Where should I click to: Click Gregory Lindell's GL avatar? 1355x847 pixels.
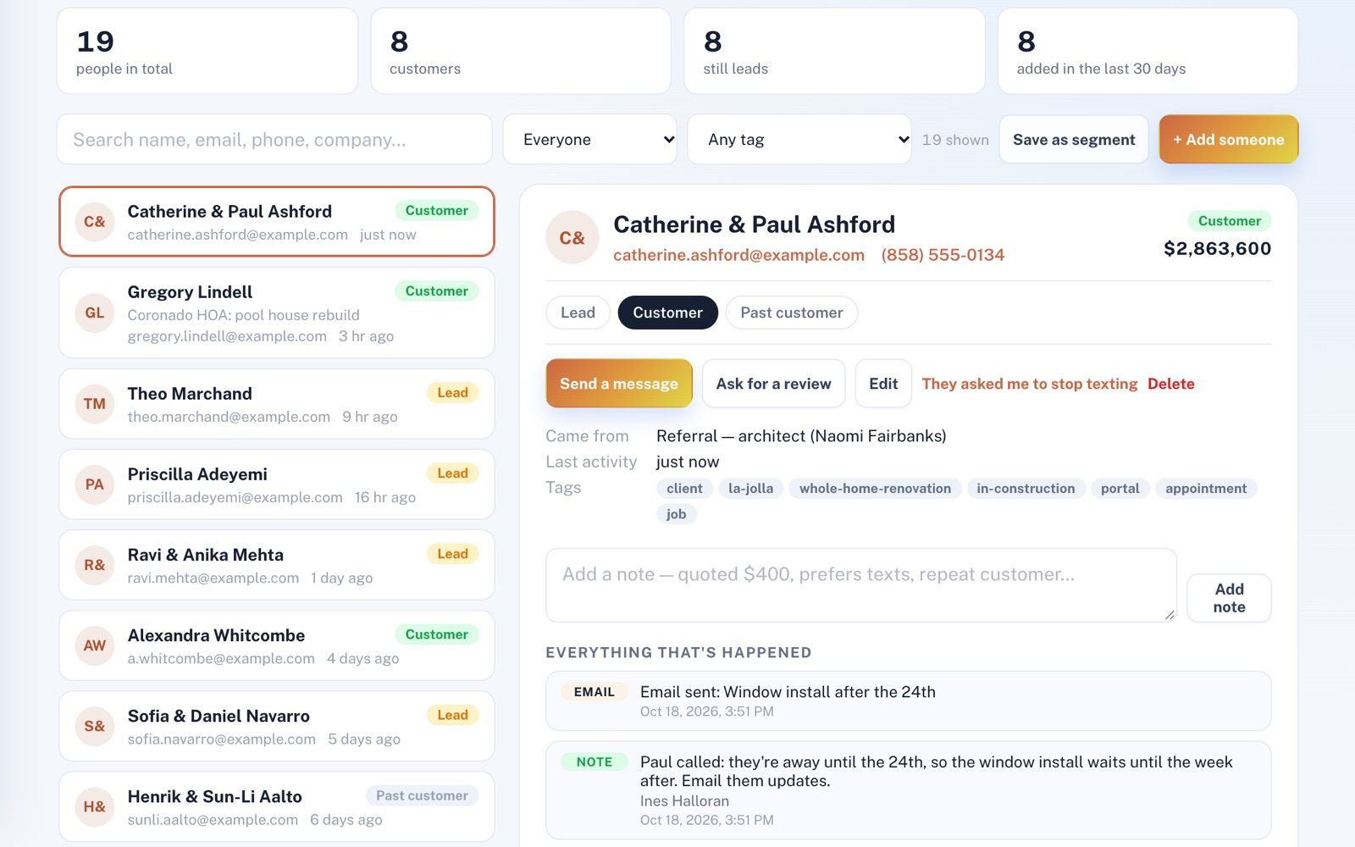pos(95,313)
